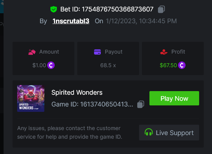Open Live Support chat
The height and width of the screenshot is (154, 212).
click(169, 133)
